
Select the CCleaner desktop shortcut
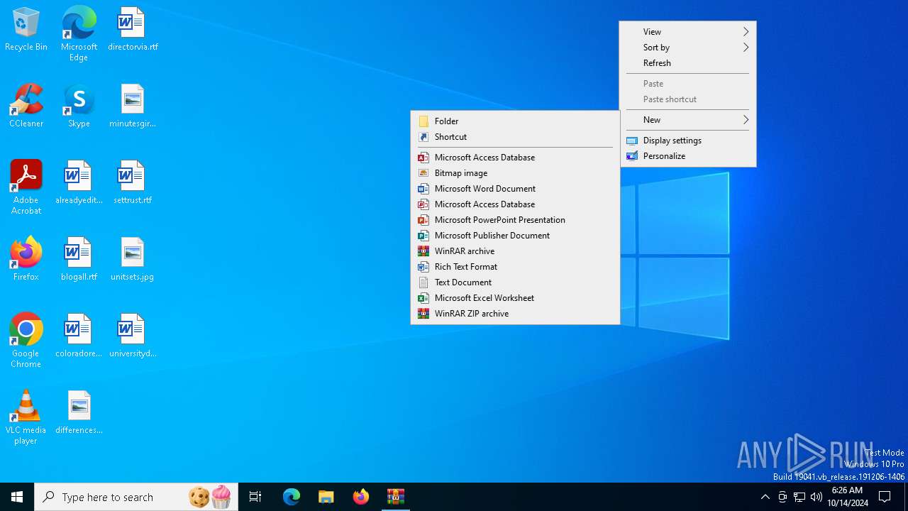[x=26, y=106]
